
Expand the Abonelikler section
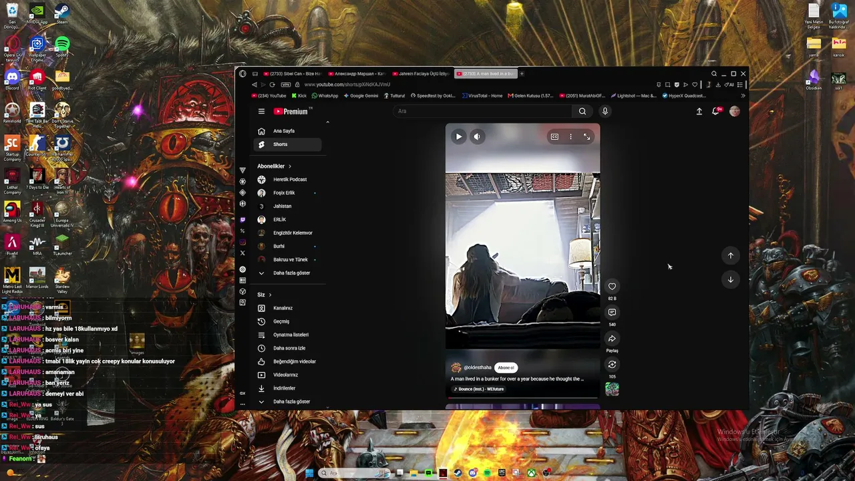(x=275, y=166)
